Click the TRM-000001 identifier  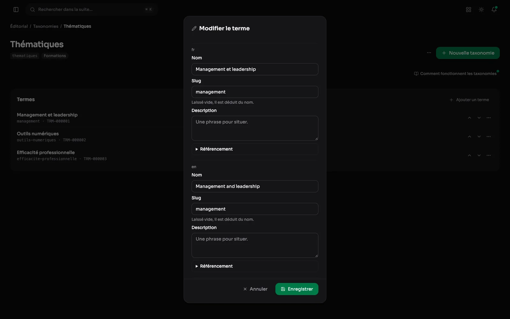[x=58, y=121]
